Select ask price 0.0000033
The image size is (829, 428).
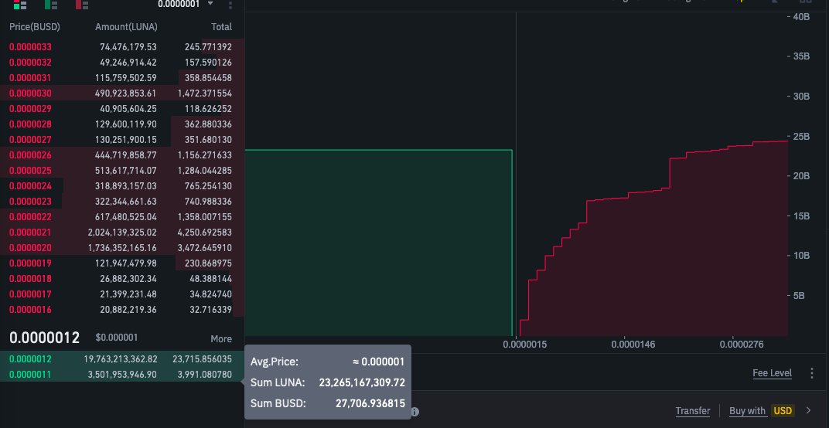pos(30,47)
